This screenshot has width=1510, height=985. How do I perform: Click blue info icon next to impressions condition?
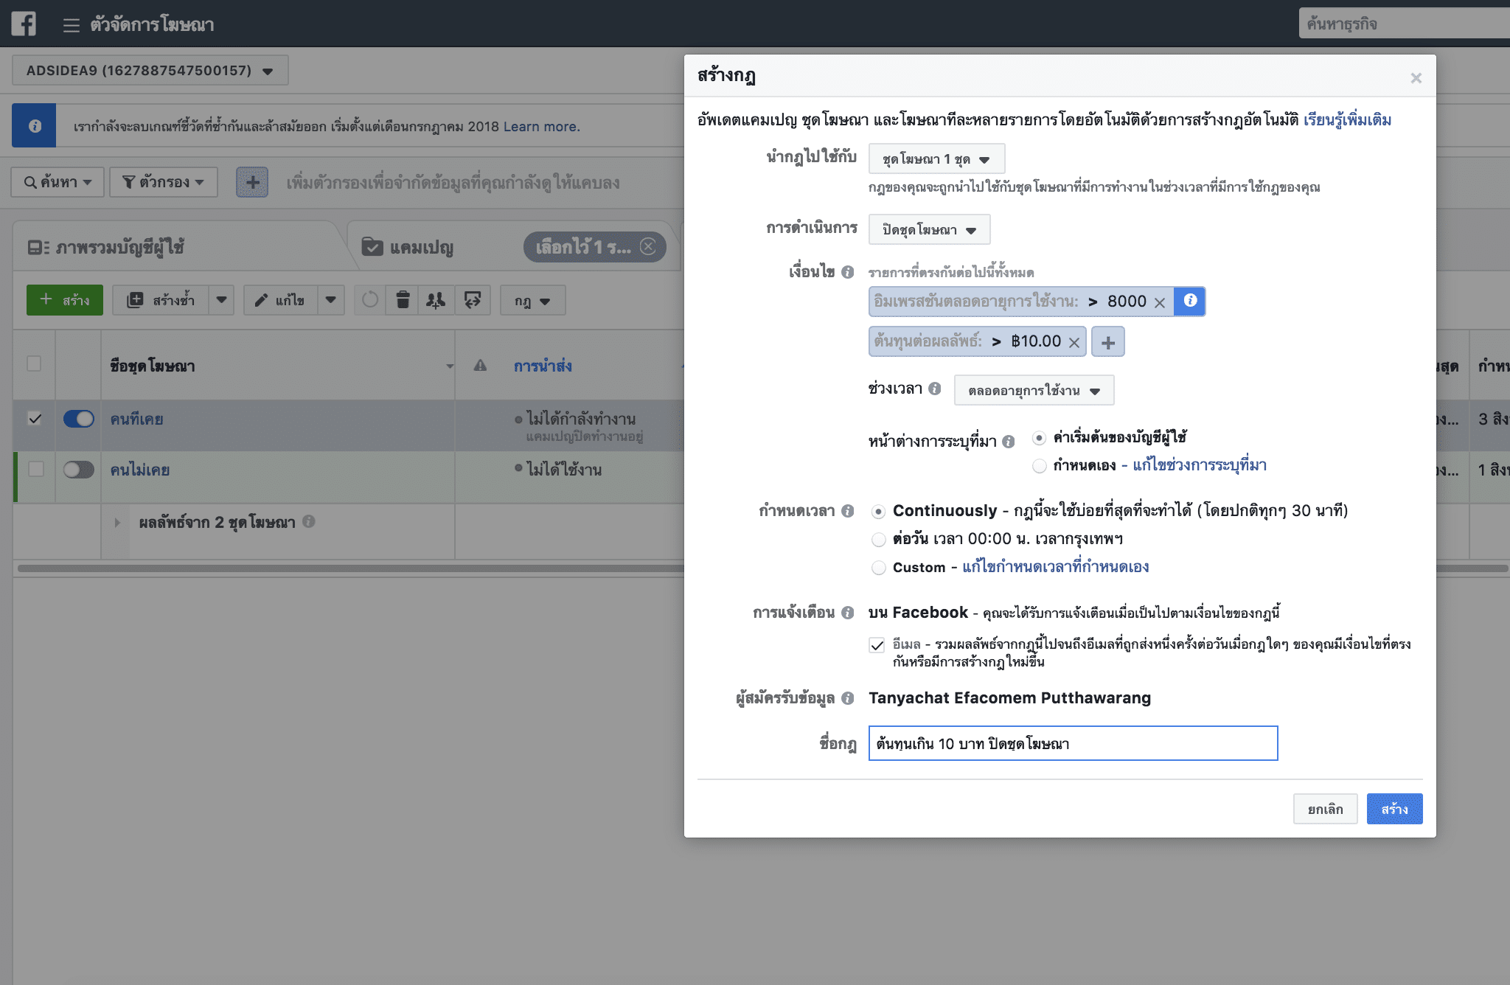click(x=1189, y=301)
